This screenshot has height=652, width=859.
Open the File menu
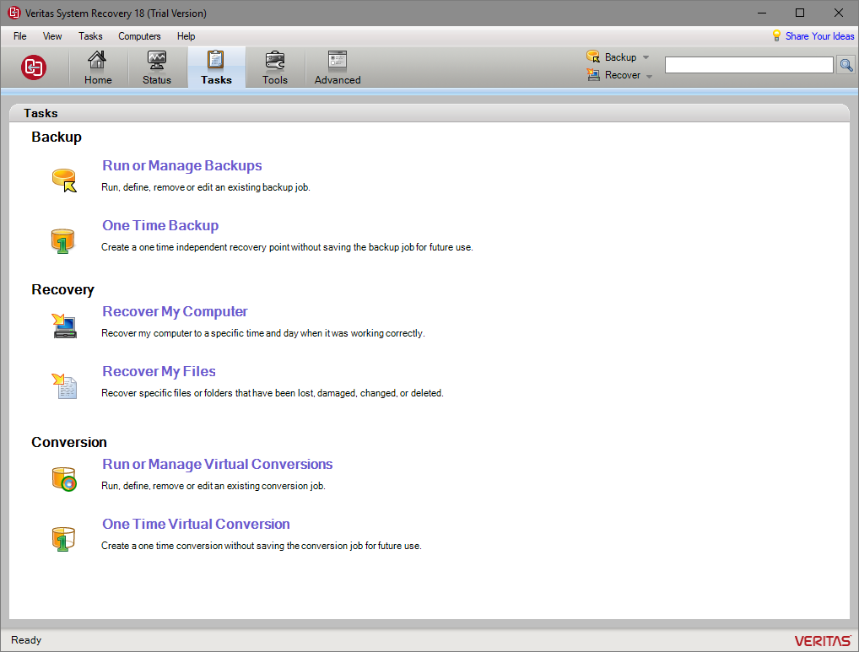(19, 36)
